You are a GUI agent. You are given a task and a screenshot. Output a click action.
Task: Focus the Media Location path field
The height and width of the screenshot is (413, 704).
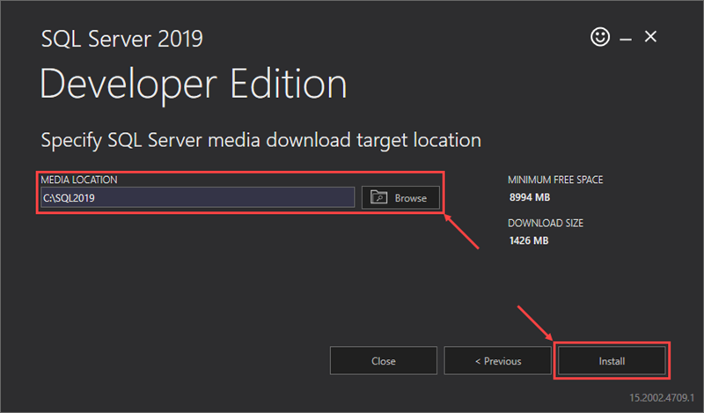197,197
